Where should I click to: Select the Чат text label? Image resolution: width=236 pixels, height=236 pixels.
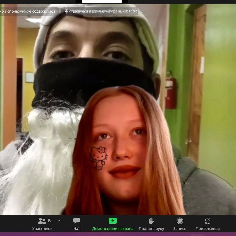[77, 229]
